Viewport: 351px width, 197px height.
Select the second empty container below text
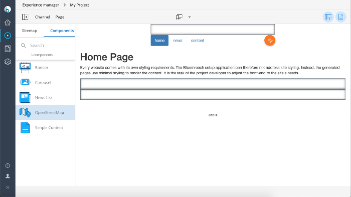click(x=213, y=94)
